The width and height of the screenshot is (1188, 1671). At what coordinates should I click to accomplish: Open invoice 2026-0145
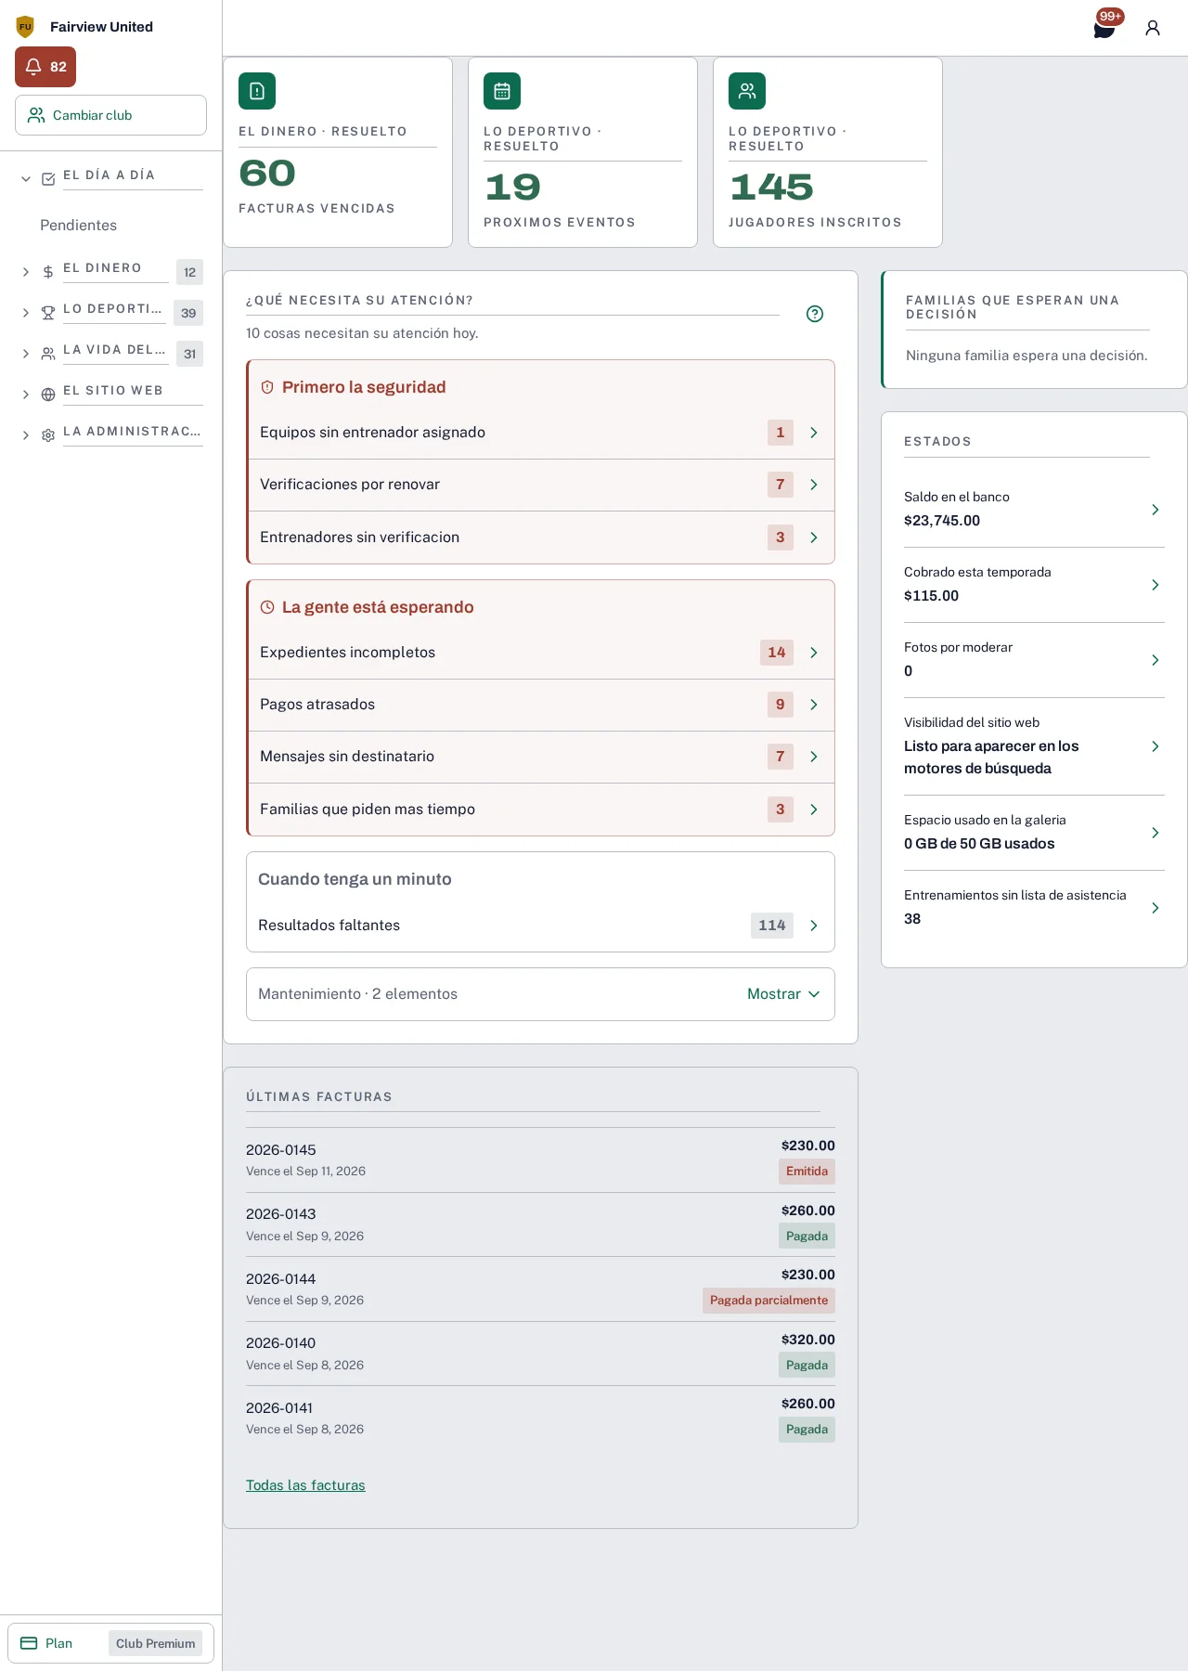click(540, 1159)
